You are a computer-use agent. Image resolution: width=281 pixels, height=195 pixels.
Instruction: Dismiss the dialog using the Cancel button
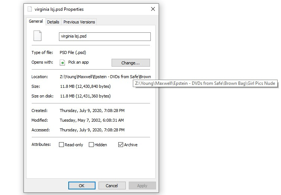click(x=112, y=186)
